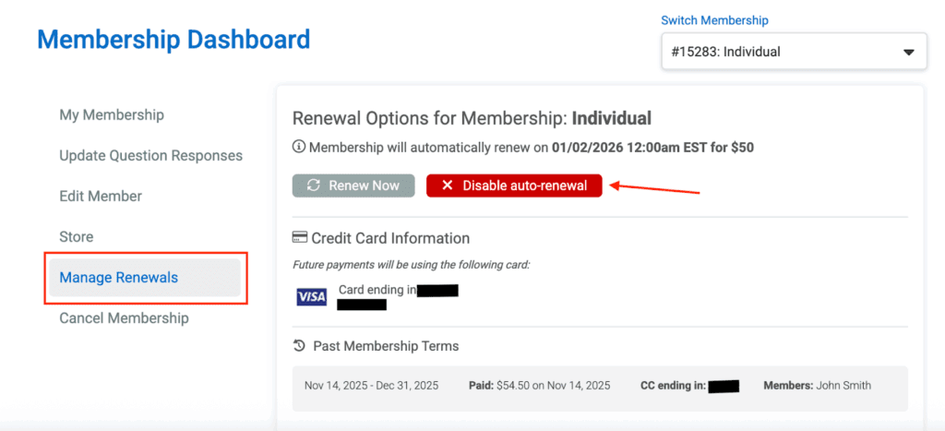Click the Card ending in text
Image resolution: width=945 pixels, height=431 pixels.
[377, 290]
